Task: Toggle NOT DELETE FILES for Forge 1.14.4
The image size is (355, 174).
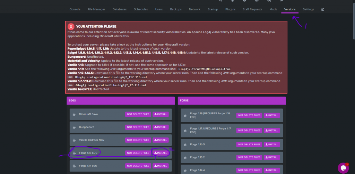Action: click(x=249, y=171)
